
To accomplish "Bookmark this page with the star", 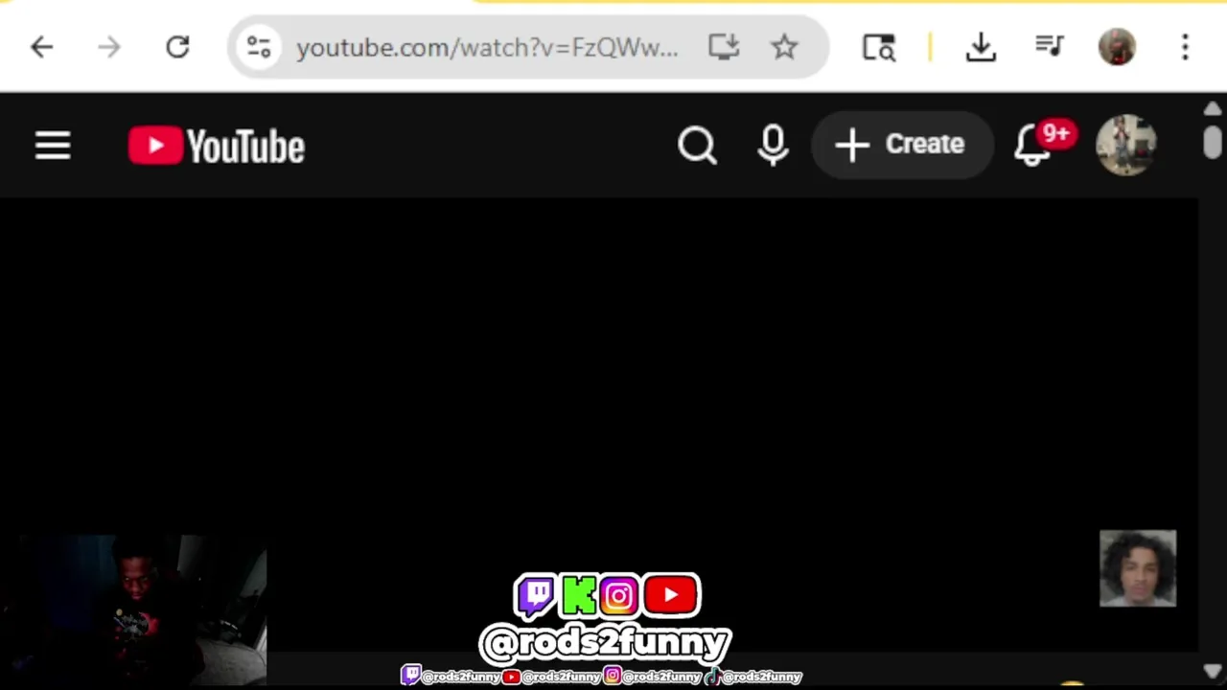I will tap(784, 47).
